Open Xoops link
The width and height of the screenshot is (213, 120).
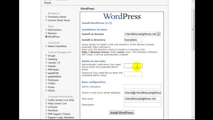(51, 87)
